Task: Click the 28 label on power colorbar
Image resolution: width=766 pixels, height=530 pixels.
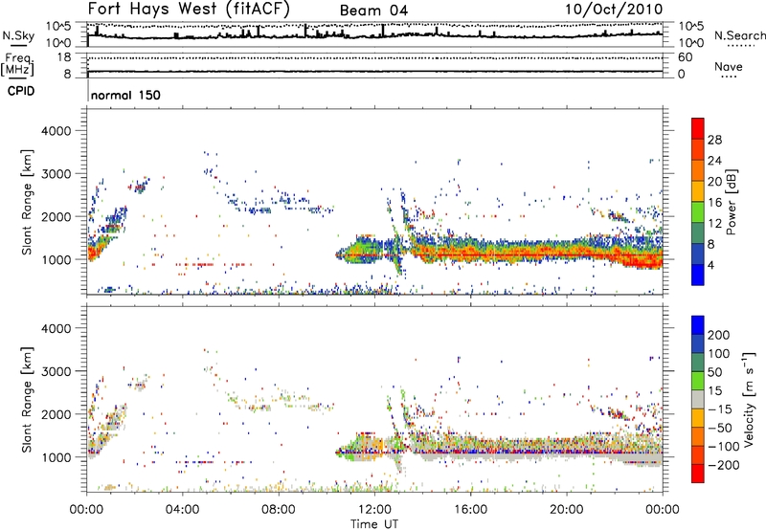Action: tap(714, 140)
